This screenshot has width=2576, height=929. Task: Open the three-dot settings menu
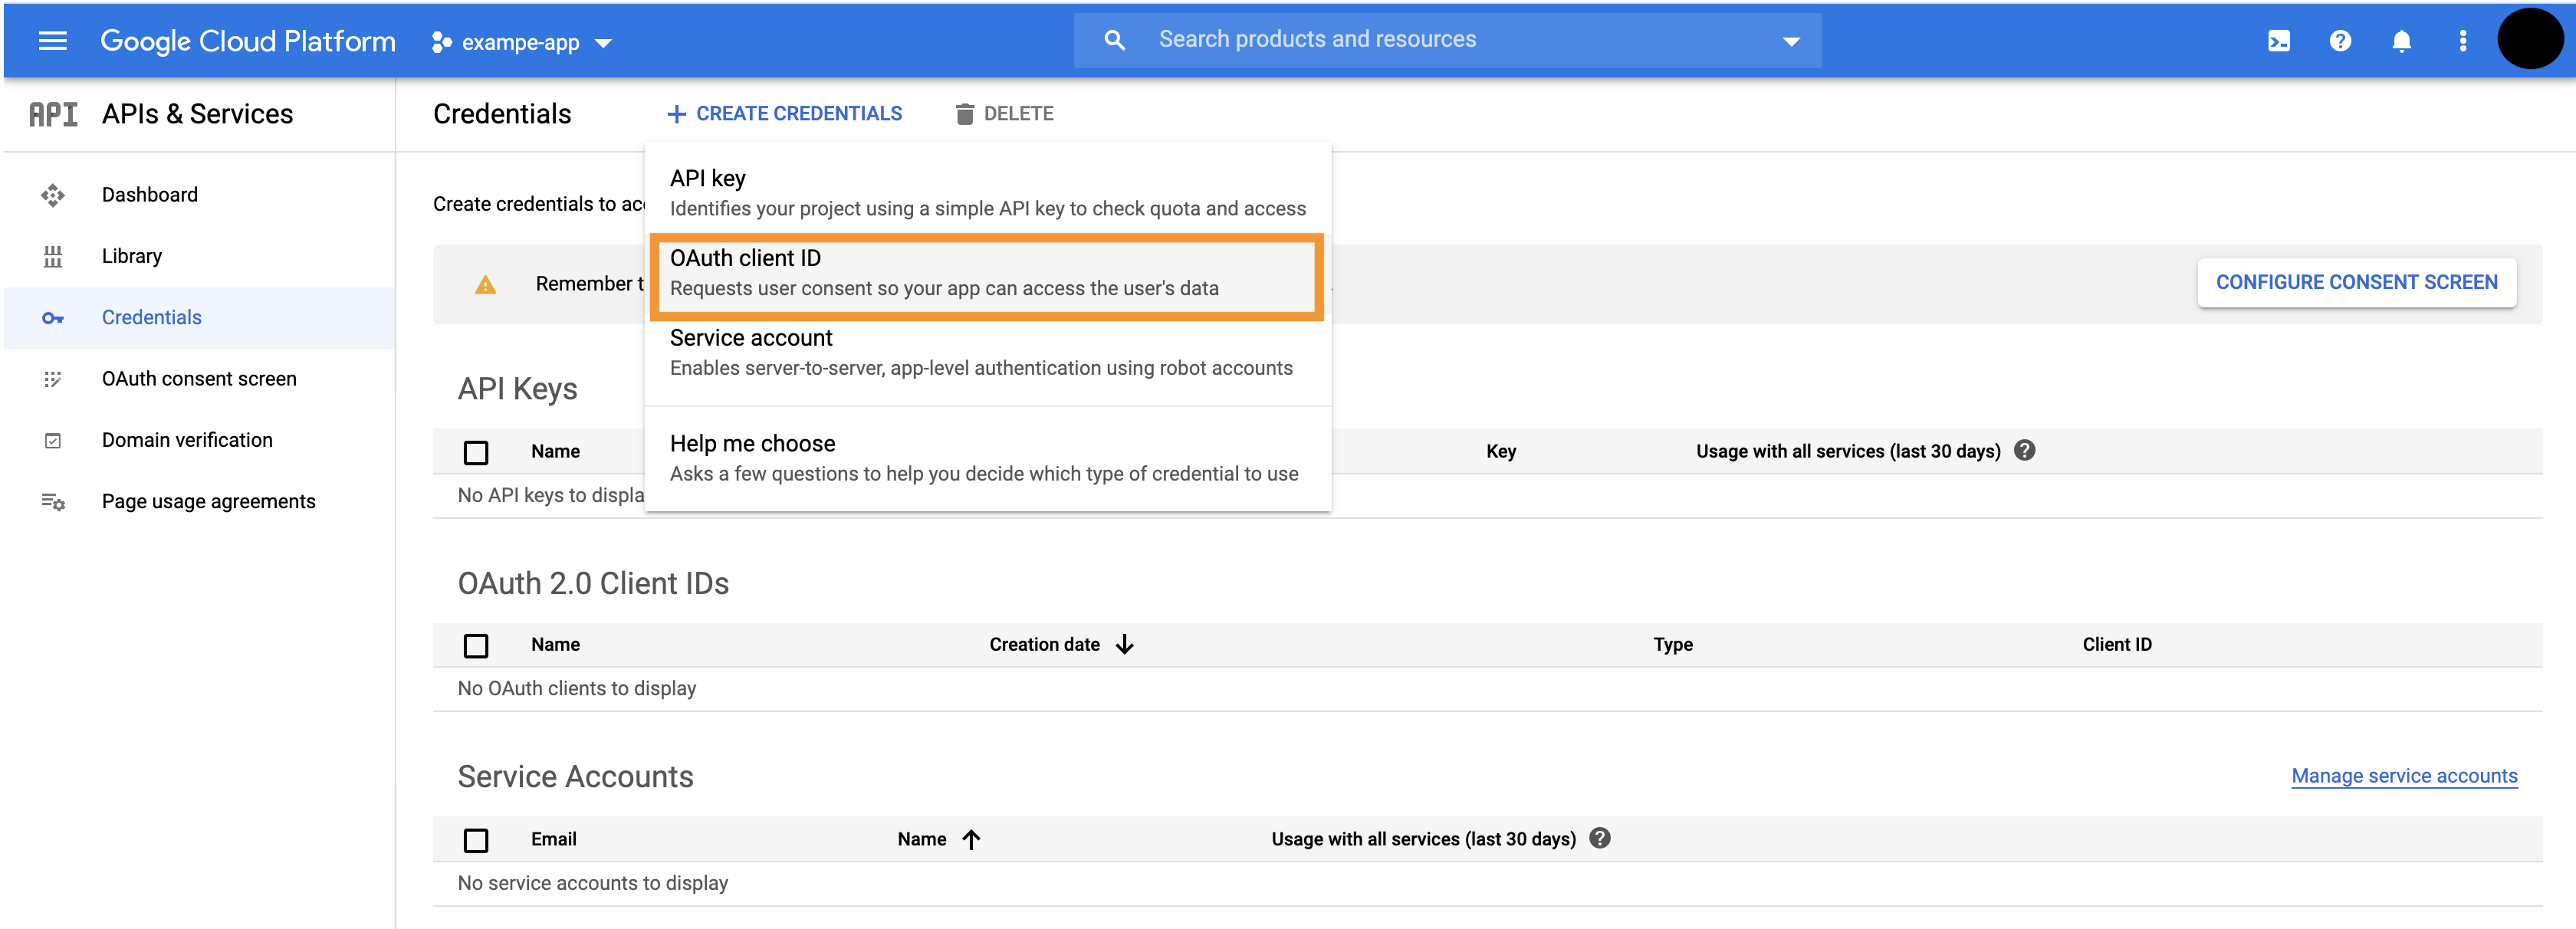point(2462,41)
